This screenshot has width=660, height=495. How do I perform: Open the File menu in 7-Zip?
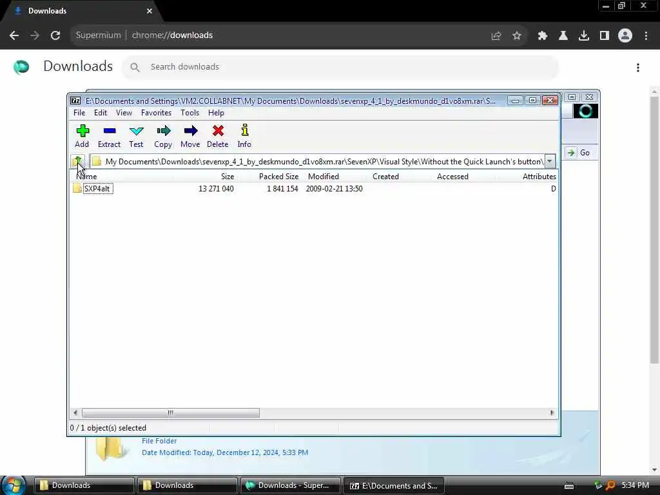(x=79, y=113)
